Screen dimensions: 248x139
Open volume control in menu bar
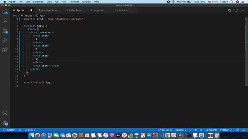pyautogui.click(x=179, y=2)
